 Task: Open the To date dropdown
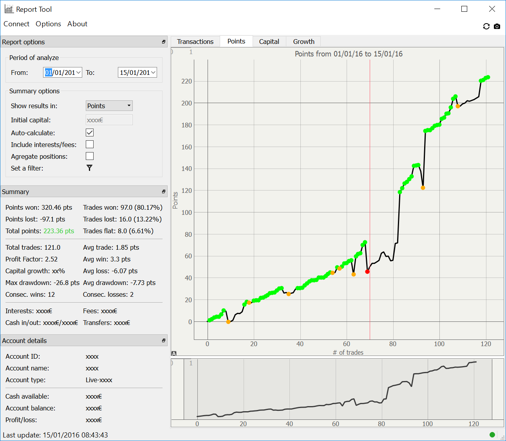click(153, 73)
